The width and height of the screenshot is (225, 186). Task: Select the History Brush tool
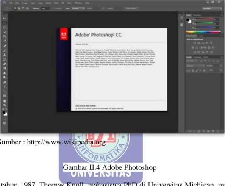click(4, 59)
